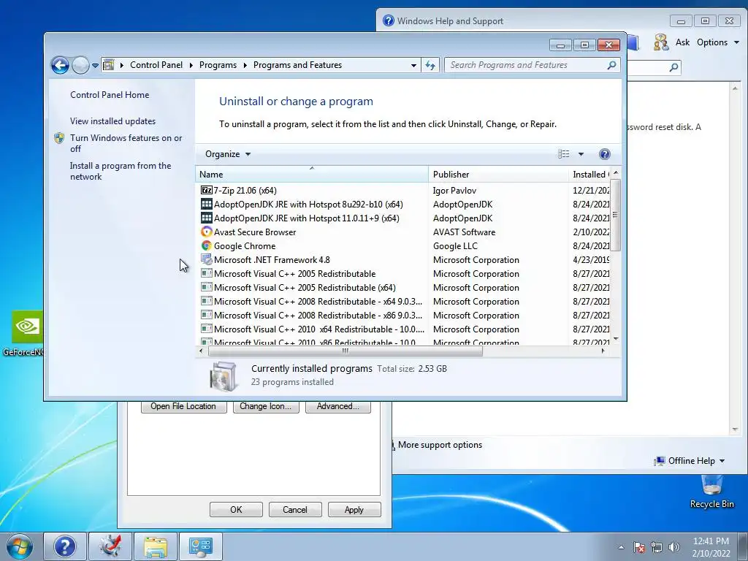Click the scroll down arrow of program list
Viewport: 748px width, 561px height.
615,339
